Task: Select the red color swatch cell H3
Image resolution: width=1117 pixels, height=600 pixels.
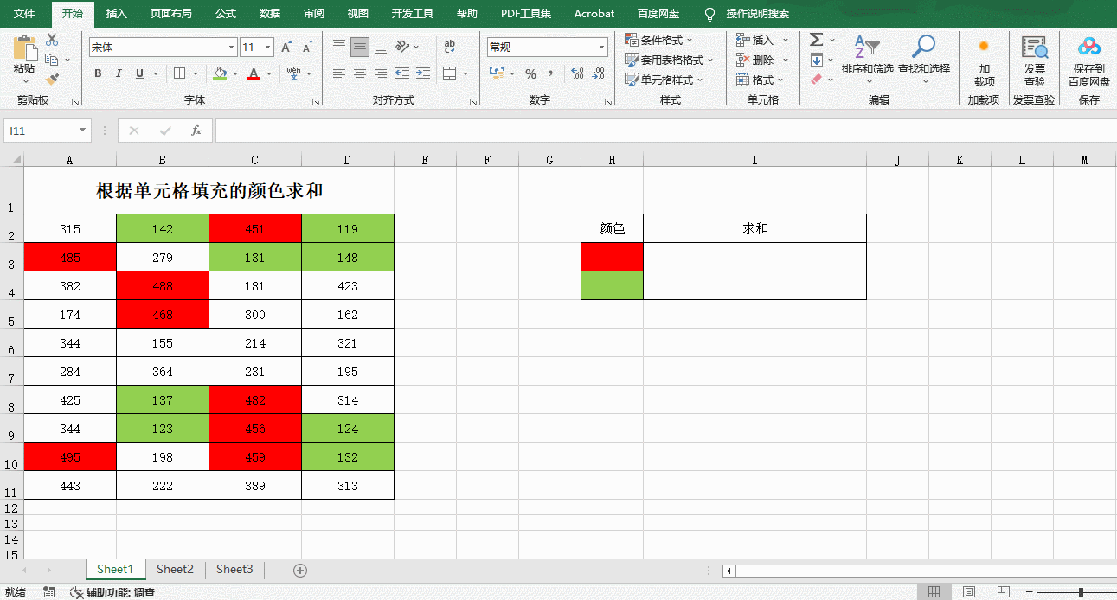Action: coord(613,257)
